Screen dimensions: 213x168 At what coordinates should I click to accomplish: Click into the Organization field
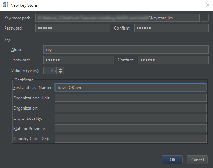(130, 108)
